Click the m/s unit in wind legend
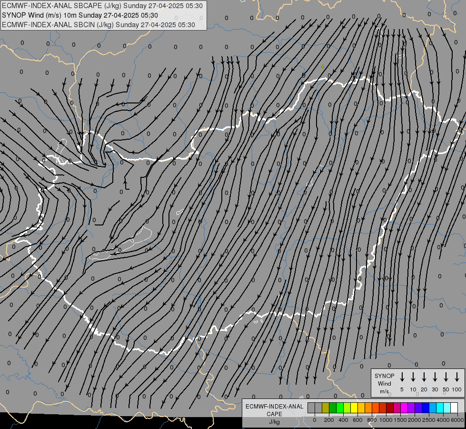The width and height of the screenshot is (466, 429). click(x=384, y=391)
